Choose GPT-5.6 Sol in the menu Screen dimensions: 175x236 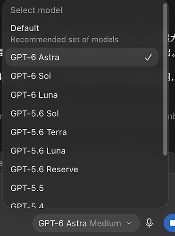point(82,113)
